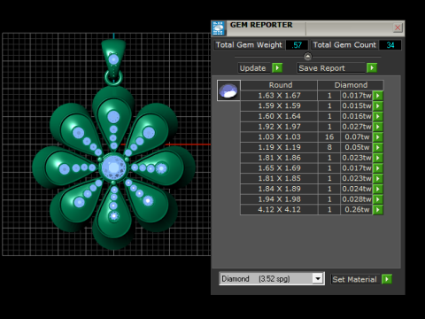The height and width of the screenshot is (319, 425).
Task: Select the 1.81 X 1.86 size cell
Action: [x=279, y=158]
